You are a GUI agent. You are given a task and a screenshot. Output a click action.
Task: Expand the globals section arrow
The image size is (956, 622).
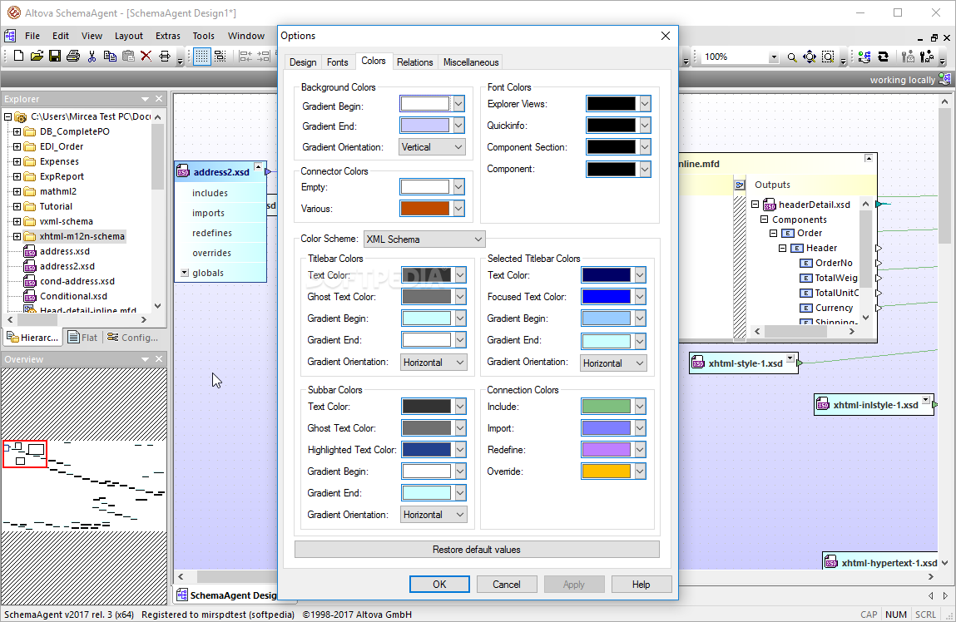pyautogui.click(x=185, y=273)
